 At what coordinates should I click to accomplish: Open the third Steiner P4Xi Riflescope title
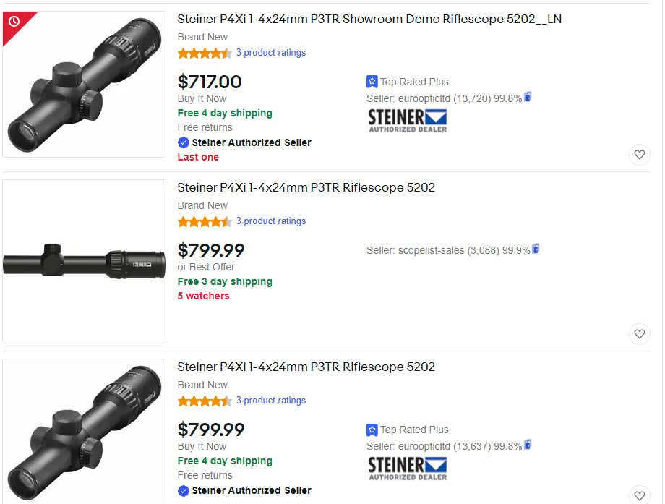click(306, 367)
